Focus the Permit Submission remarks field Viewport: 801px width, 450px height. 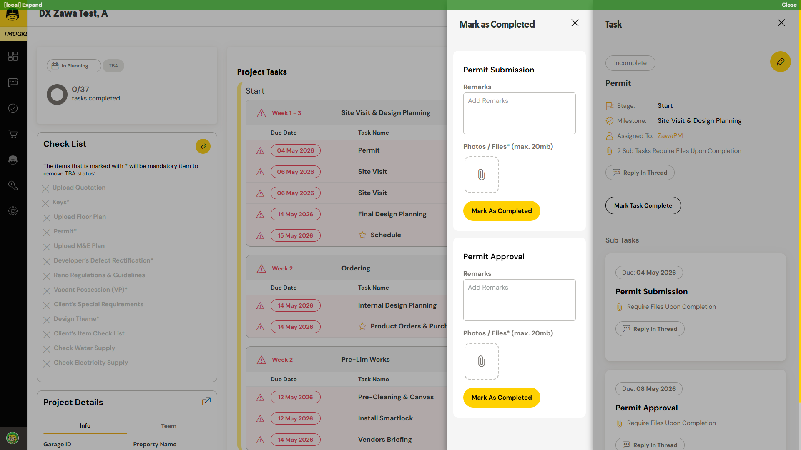(519, 113)
